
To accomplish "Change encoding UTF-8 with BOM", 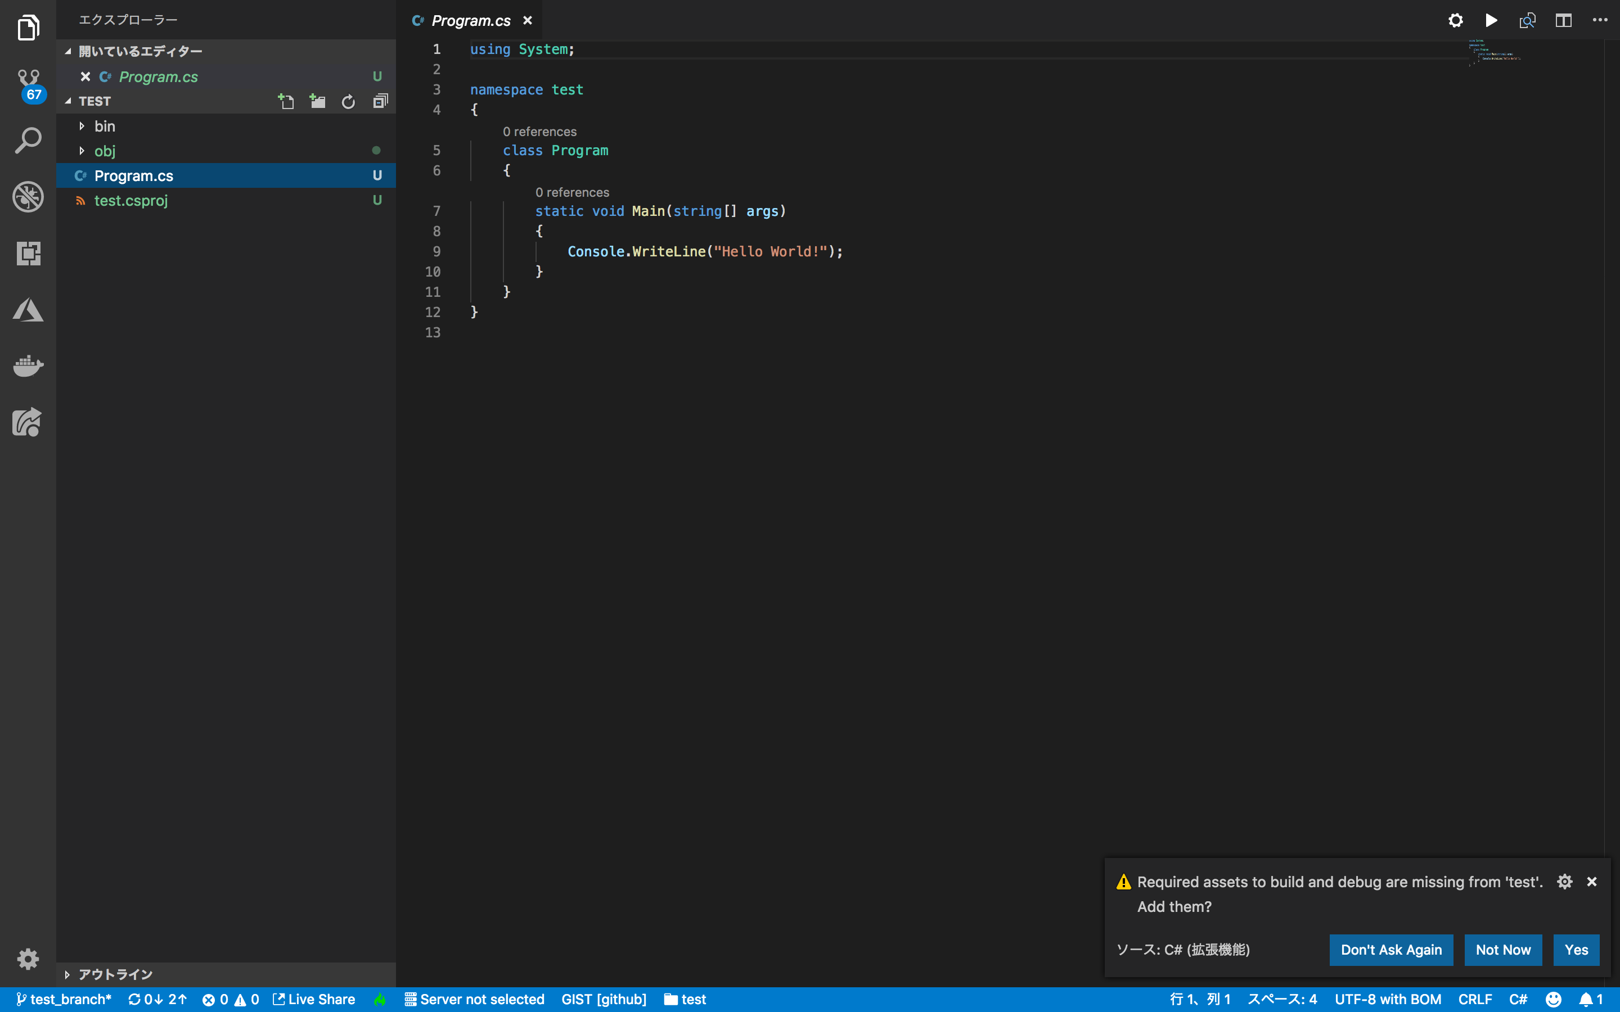I will pos(1388,999).
